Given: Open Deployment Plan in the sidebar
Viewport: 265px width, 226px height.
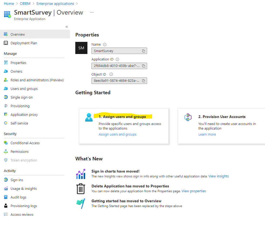Looking at the screenshot, I should [24, 43].
